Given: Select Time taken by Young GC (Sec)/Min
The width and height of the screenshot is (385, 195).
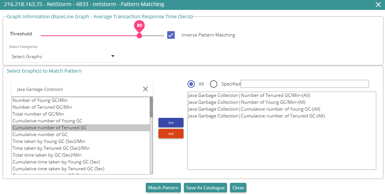Looking at the screenshot, I should tap(81, 141).
